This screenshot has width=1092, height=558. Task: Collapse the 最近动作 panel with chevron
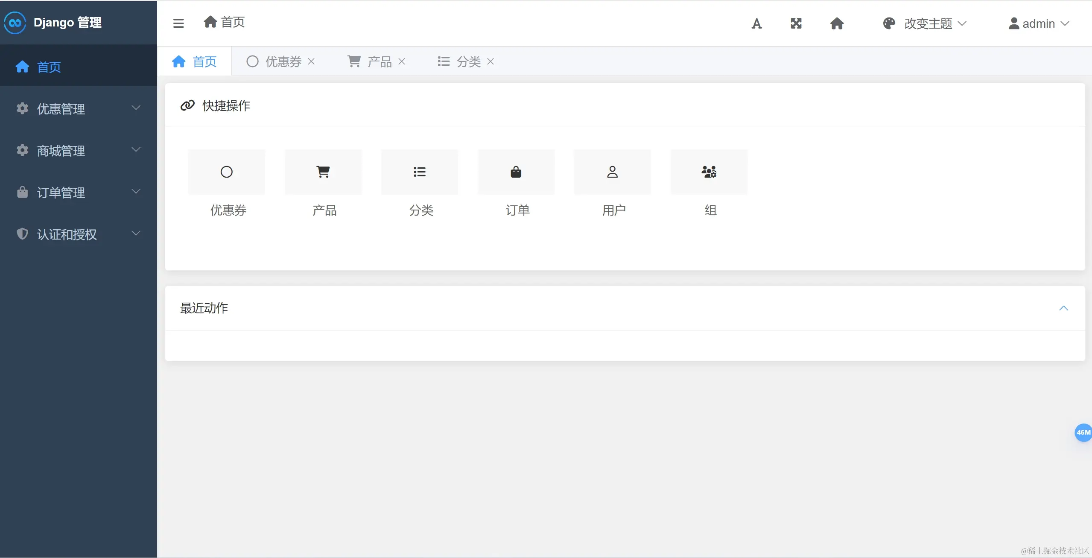pyautogui.click(x=1063, y=308)
